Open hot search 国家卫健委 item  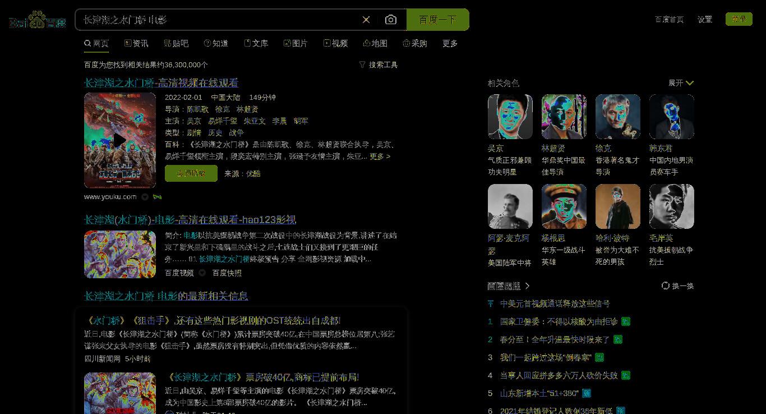pyautogui.click(x=559, y=321)
